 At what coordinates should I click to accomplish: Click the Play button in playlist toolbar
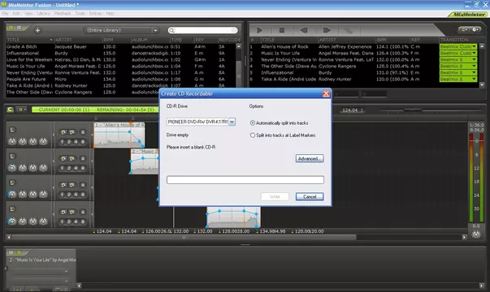pos(259,30)
